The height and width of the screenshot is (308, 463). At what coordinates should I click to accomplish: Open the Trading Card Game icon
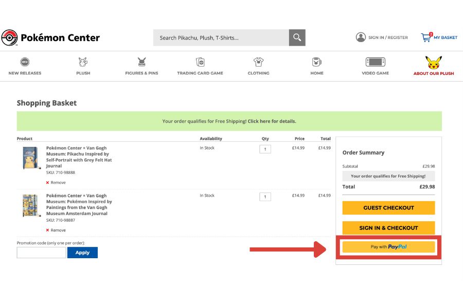point(200,62)
